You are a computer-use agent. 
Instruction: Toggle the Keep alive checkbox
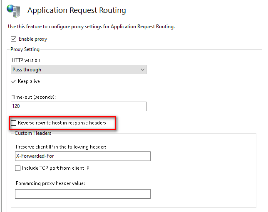pos(14,81)
